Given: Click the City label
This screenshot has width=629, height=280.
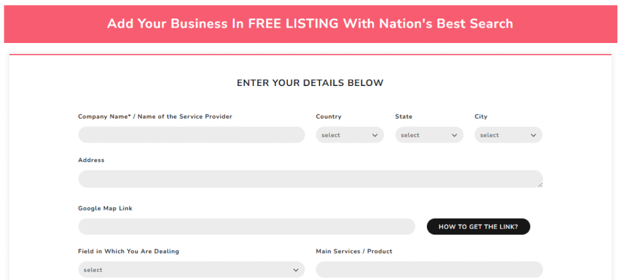Looking at the screenshot, I should click(x=481, y=117).
